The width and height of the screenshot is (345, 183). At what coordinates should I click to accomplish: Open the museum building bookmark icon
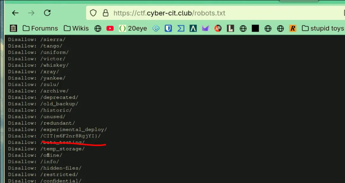click(x=13, y=28)
